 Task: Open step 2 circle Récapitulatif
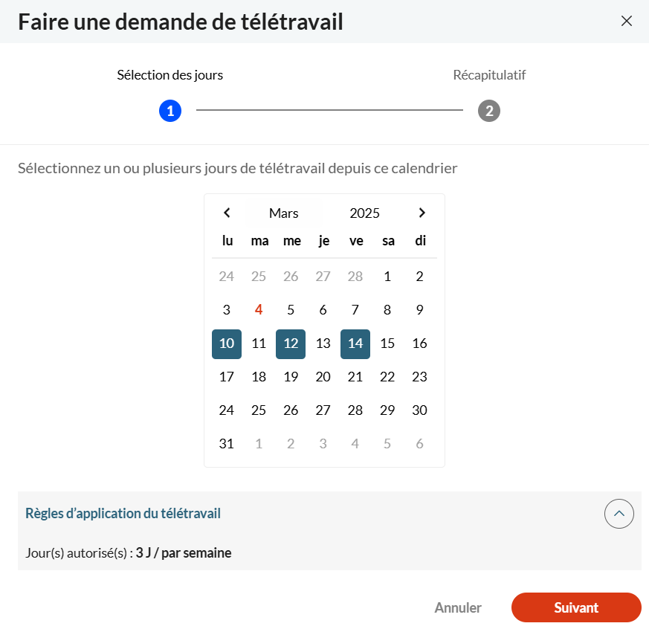click(x=489, y=111)
